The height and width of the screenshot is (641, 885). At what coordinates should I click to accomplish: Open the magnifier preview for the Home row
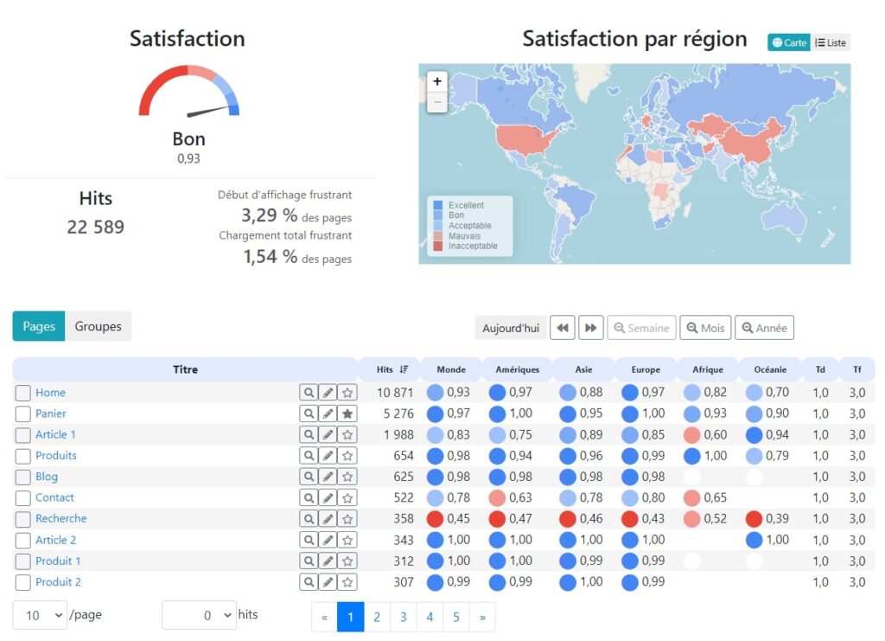pos(309,392)
